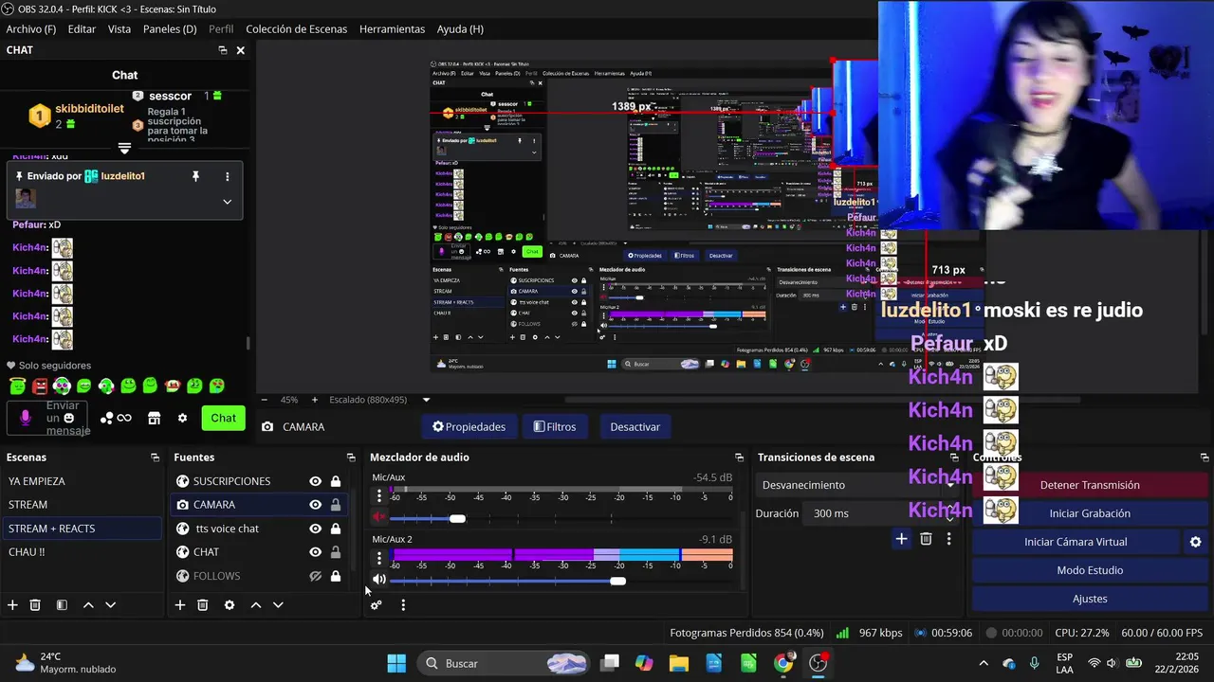Collapse the chat leaderboard handle
Screen dimensions: 1214x682
(x=124, y=148)
